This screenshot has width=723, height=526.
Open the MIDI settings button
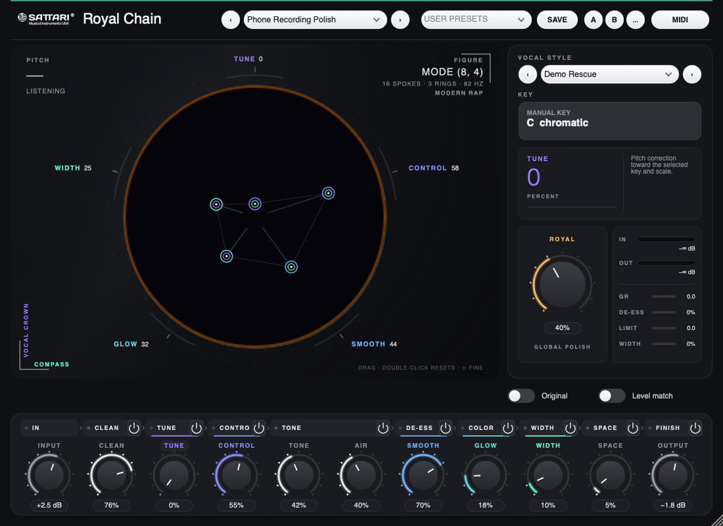680,20
